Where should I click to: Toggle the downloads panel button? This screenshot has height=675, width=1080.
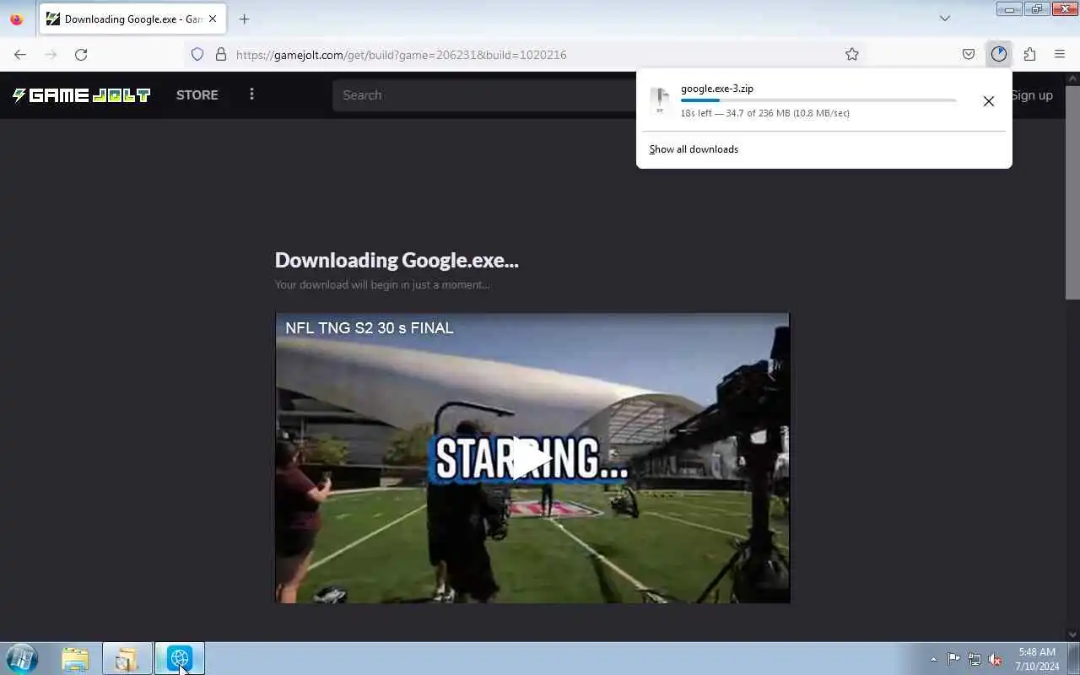(999, 54)
